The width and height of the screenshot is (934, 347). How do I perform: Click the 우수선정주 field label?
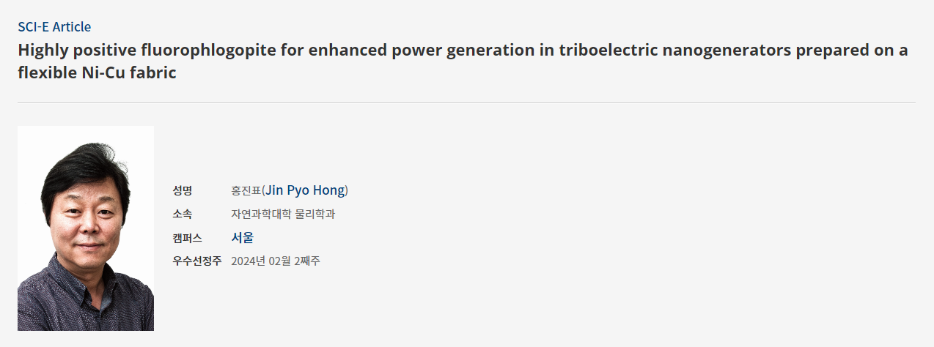point(196,261)
